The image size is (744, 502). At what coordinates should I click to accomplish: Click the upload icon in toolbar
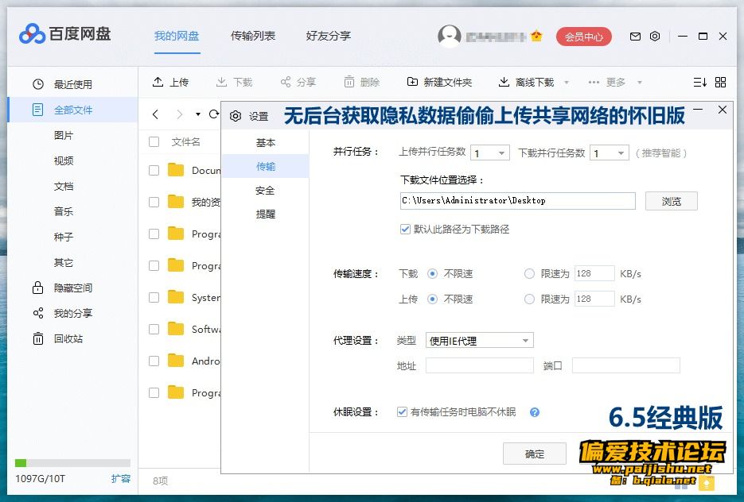[158, 82]
